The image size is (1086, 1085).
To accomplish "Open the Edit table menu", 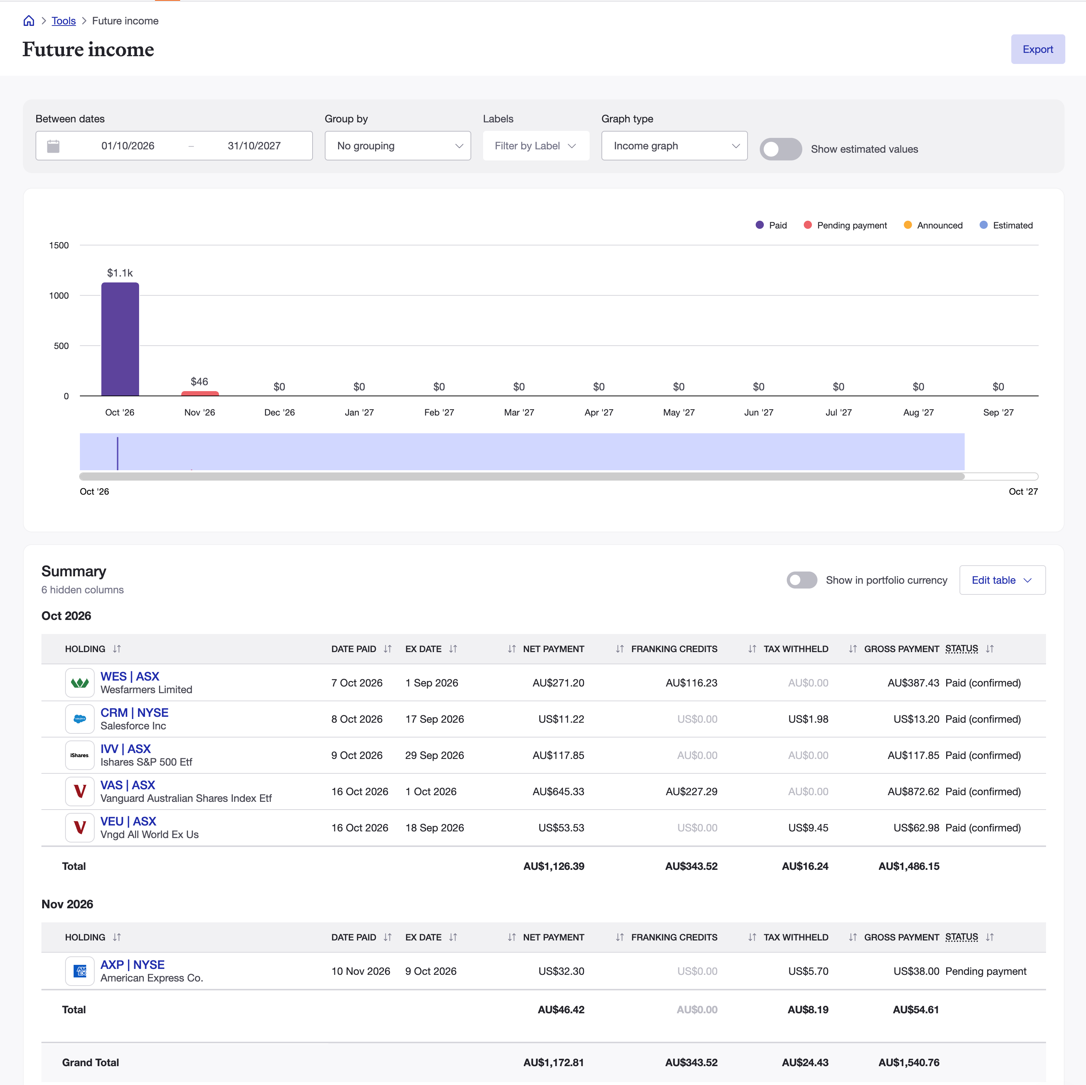I will pyautogui.click(x=1002, y=580).
